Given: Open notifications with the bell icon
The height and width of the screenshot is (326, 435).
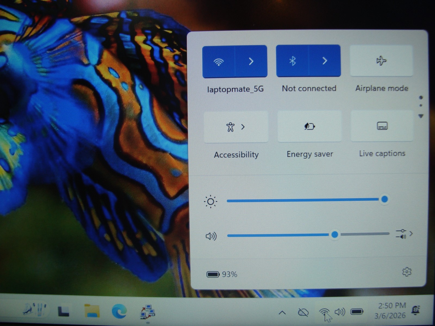Looking at the screenshot, I should (x=416, y=310).
